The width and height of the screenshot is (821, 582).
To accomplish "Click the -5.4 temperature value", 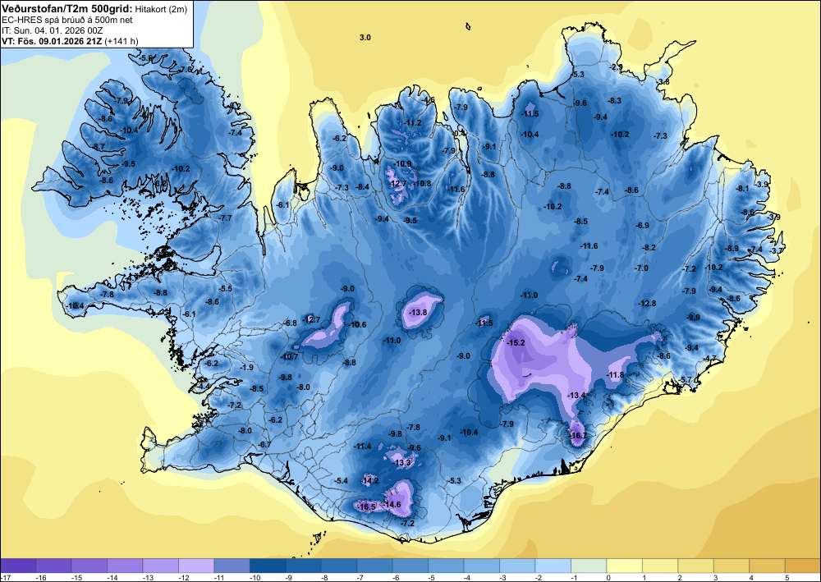I will tap(341, 480).
